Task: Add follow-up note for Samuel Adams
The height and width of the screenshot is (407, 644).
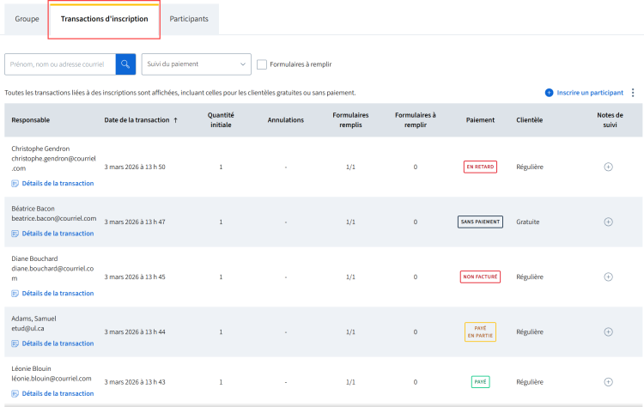Action: [608, 331]
